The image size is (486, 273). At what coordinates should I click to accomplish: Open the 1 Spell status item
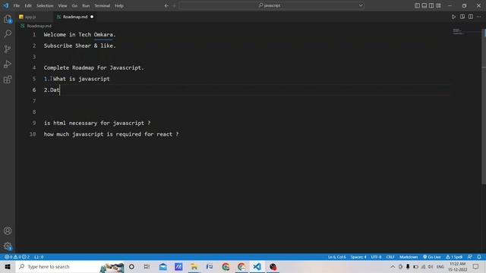454,257
